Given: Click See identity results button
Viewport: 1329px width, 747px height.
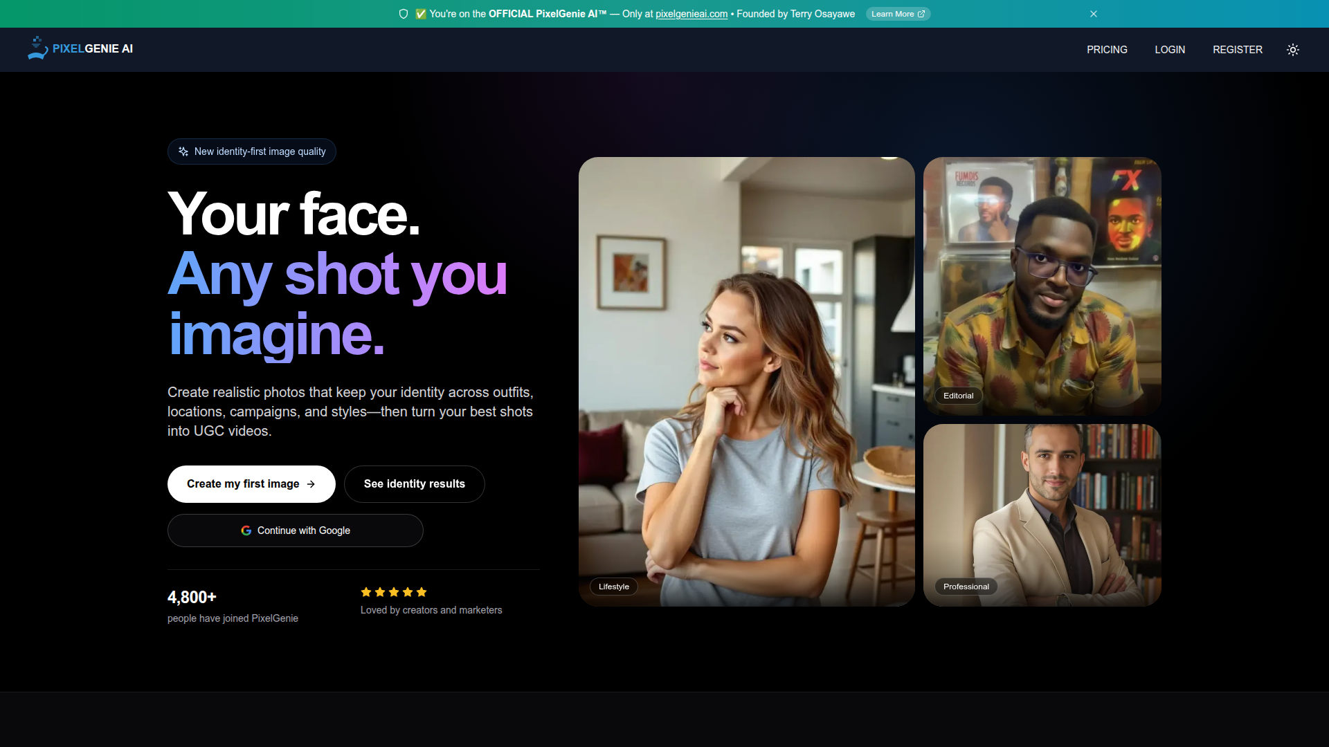Looking at the screenshot, I should tap(415, 484).
